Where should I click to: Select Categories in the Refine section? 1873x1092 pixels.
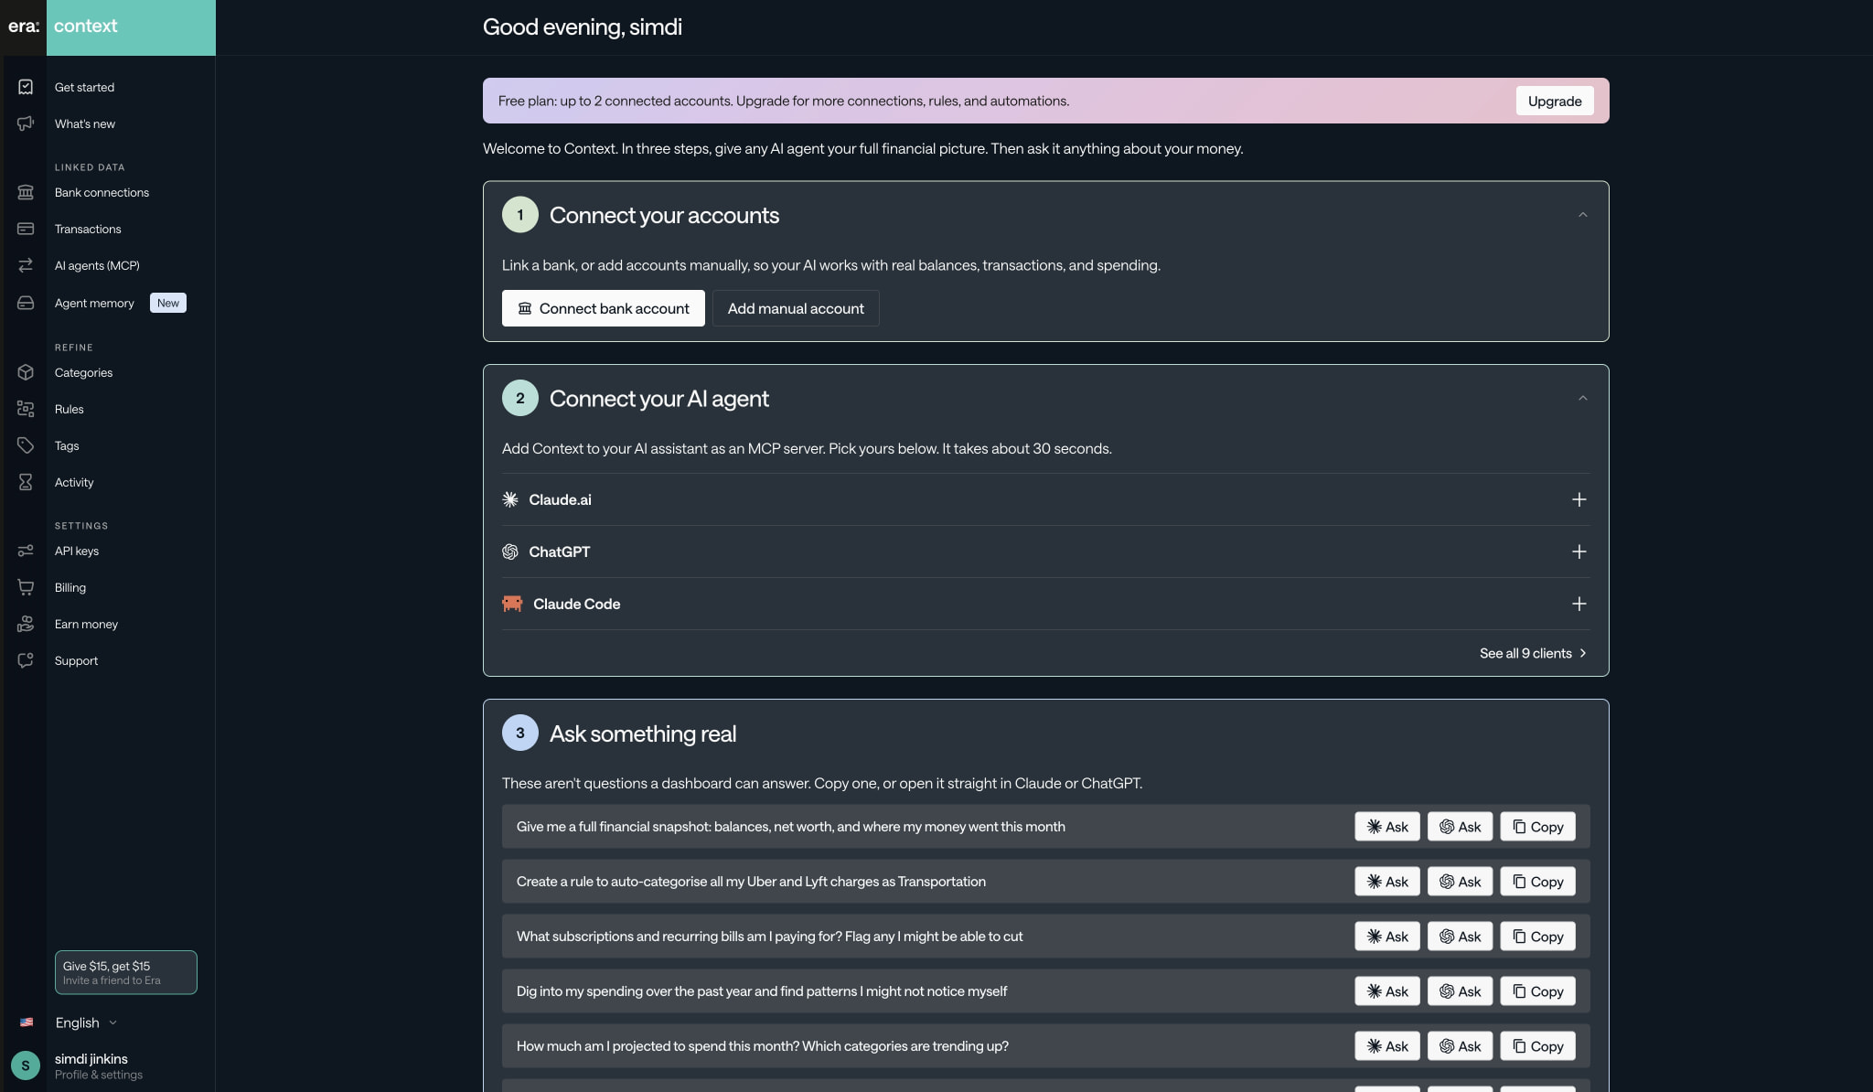(x=83, y=372)
